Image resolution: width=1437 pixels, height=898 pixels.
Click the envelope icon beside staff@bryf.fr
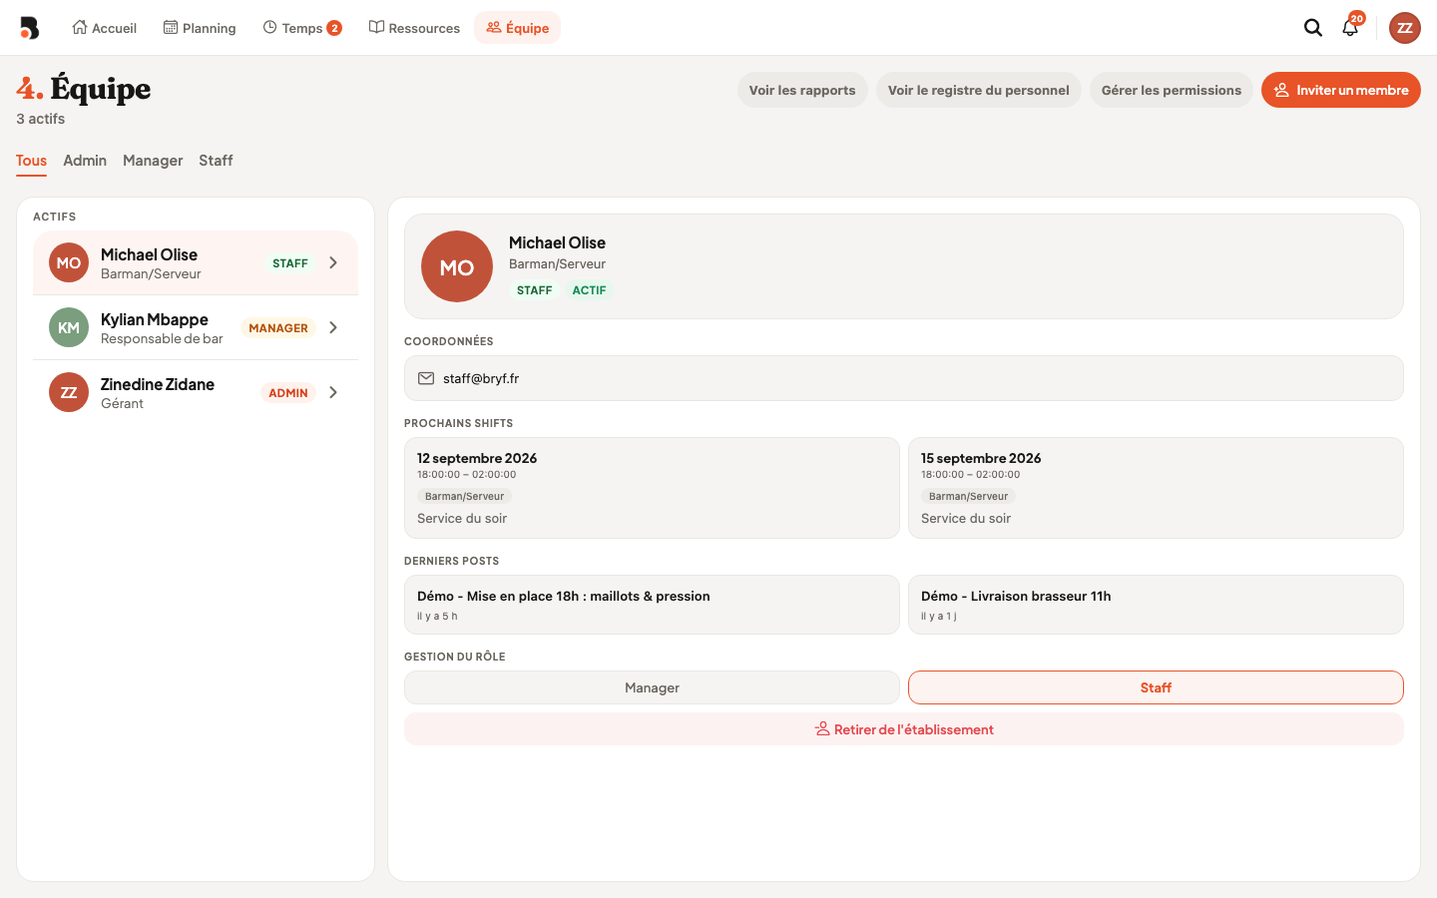[x=426, y=378]
